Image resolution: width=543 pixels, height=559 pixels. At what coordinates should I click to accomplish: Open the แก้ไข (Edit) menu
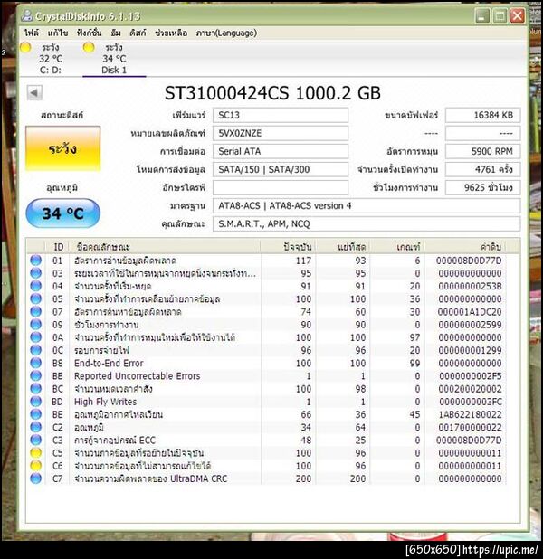[x=58, y=33]
